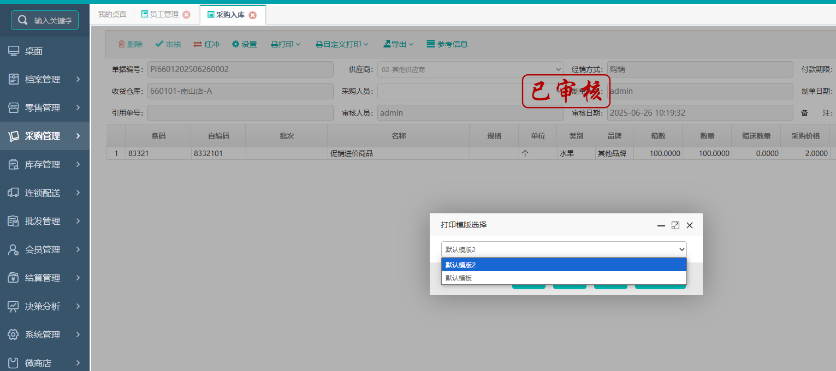The image size is (836, 371).
Task: Click the 批发管理 sidebar icon
Action: pos(14,222)
